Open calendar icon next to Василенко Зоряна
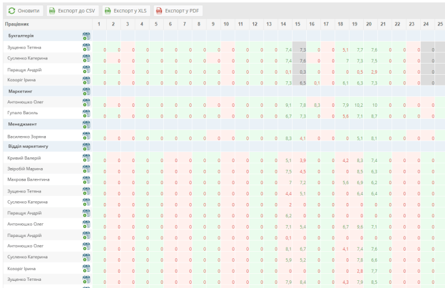Screen dimensions: 445x288 coord(86,136)
